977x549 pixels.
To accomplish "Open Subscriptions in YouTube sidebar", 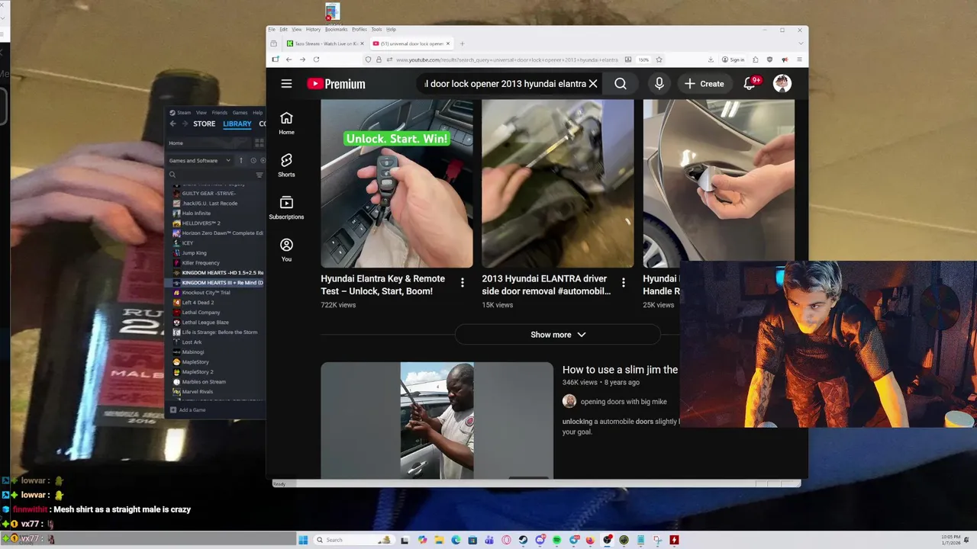I will [x=286, y=207].
